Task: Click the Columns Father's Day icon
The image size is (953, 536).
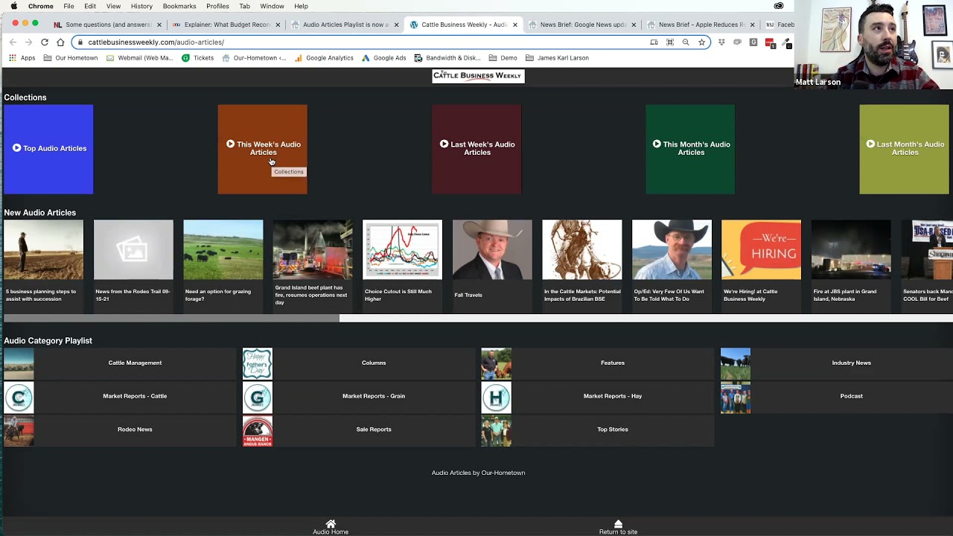Action: point(258,363)
